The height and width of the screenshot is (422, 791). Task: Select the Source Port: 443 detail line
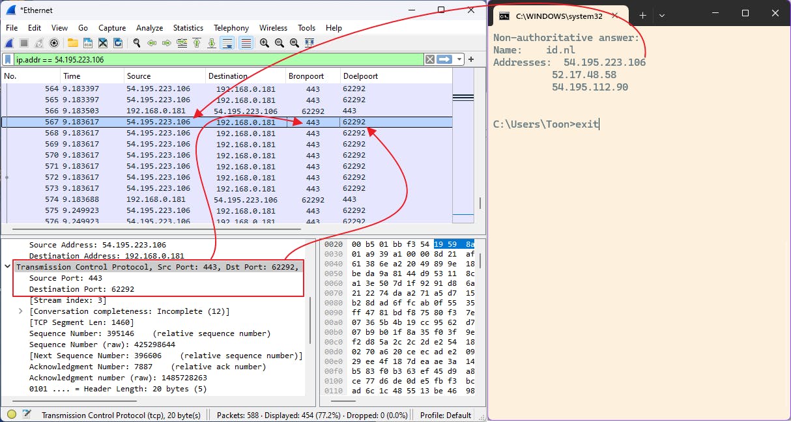pos(66,278)
